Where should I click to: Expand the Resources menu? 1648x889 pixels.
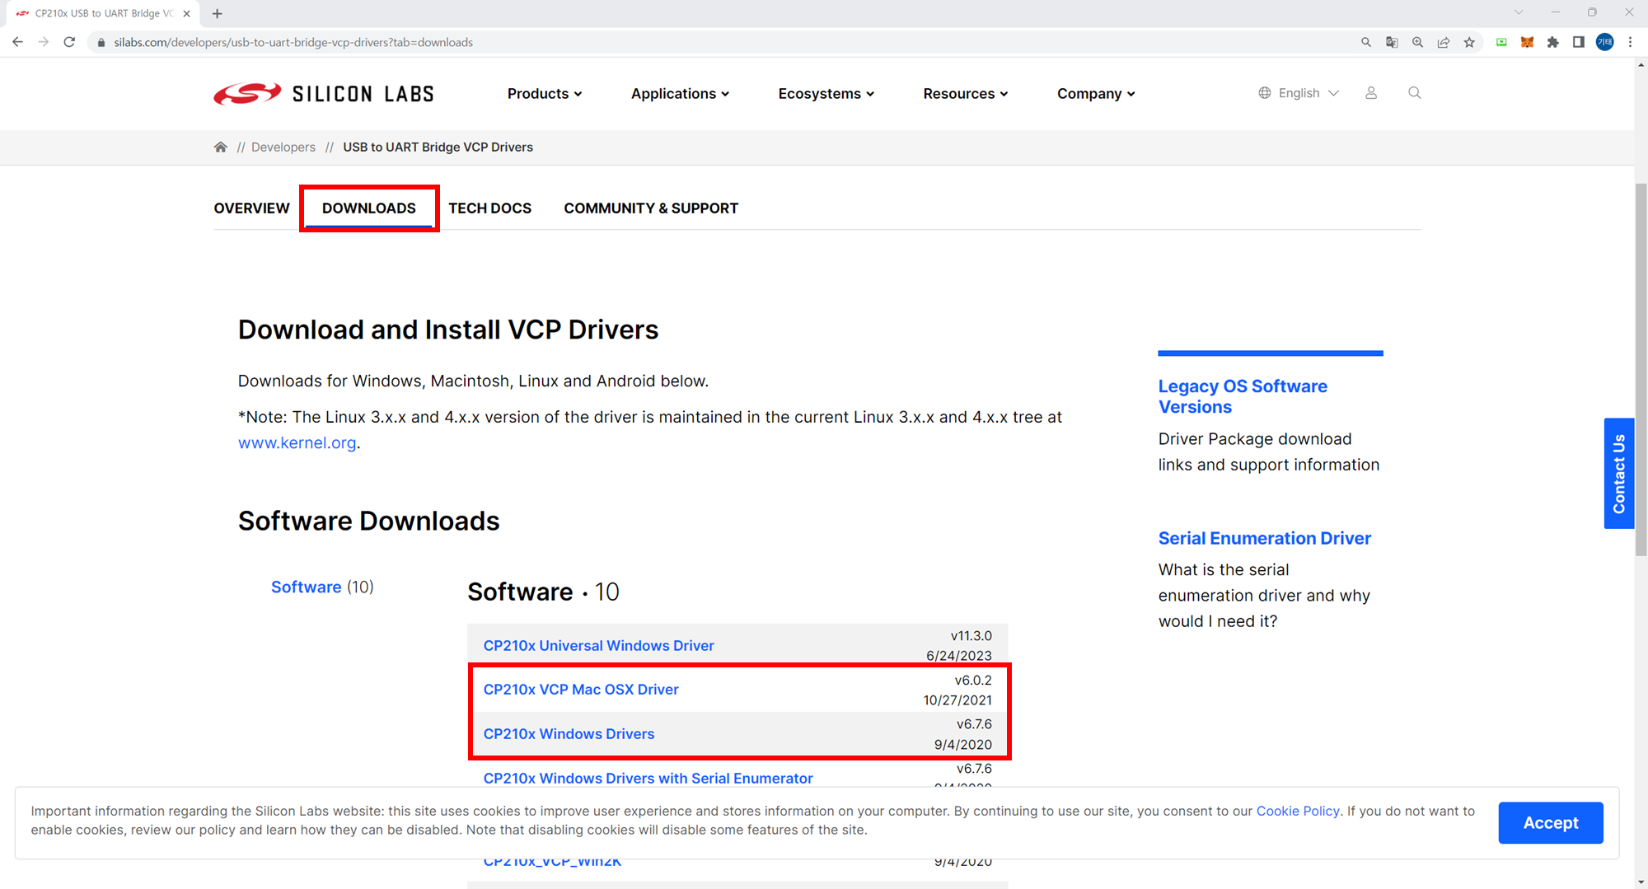(x=966, y=94)
